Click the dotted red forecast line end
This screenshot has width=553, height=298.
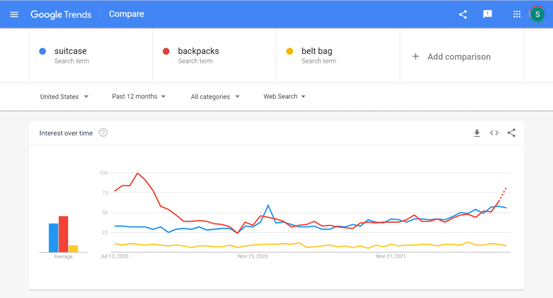click(506, 189)
